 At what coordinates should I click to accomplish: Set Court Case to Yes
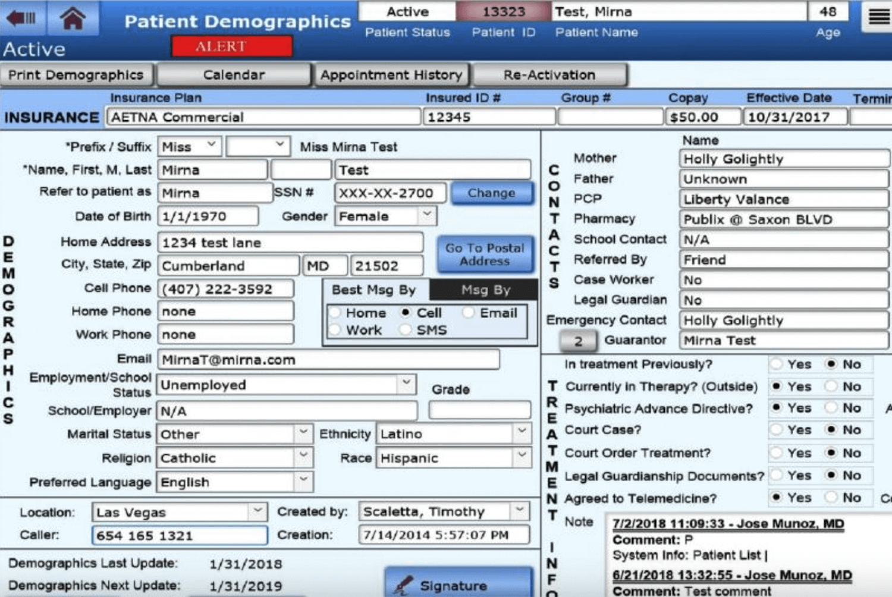[x=776, y=430]
